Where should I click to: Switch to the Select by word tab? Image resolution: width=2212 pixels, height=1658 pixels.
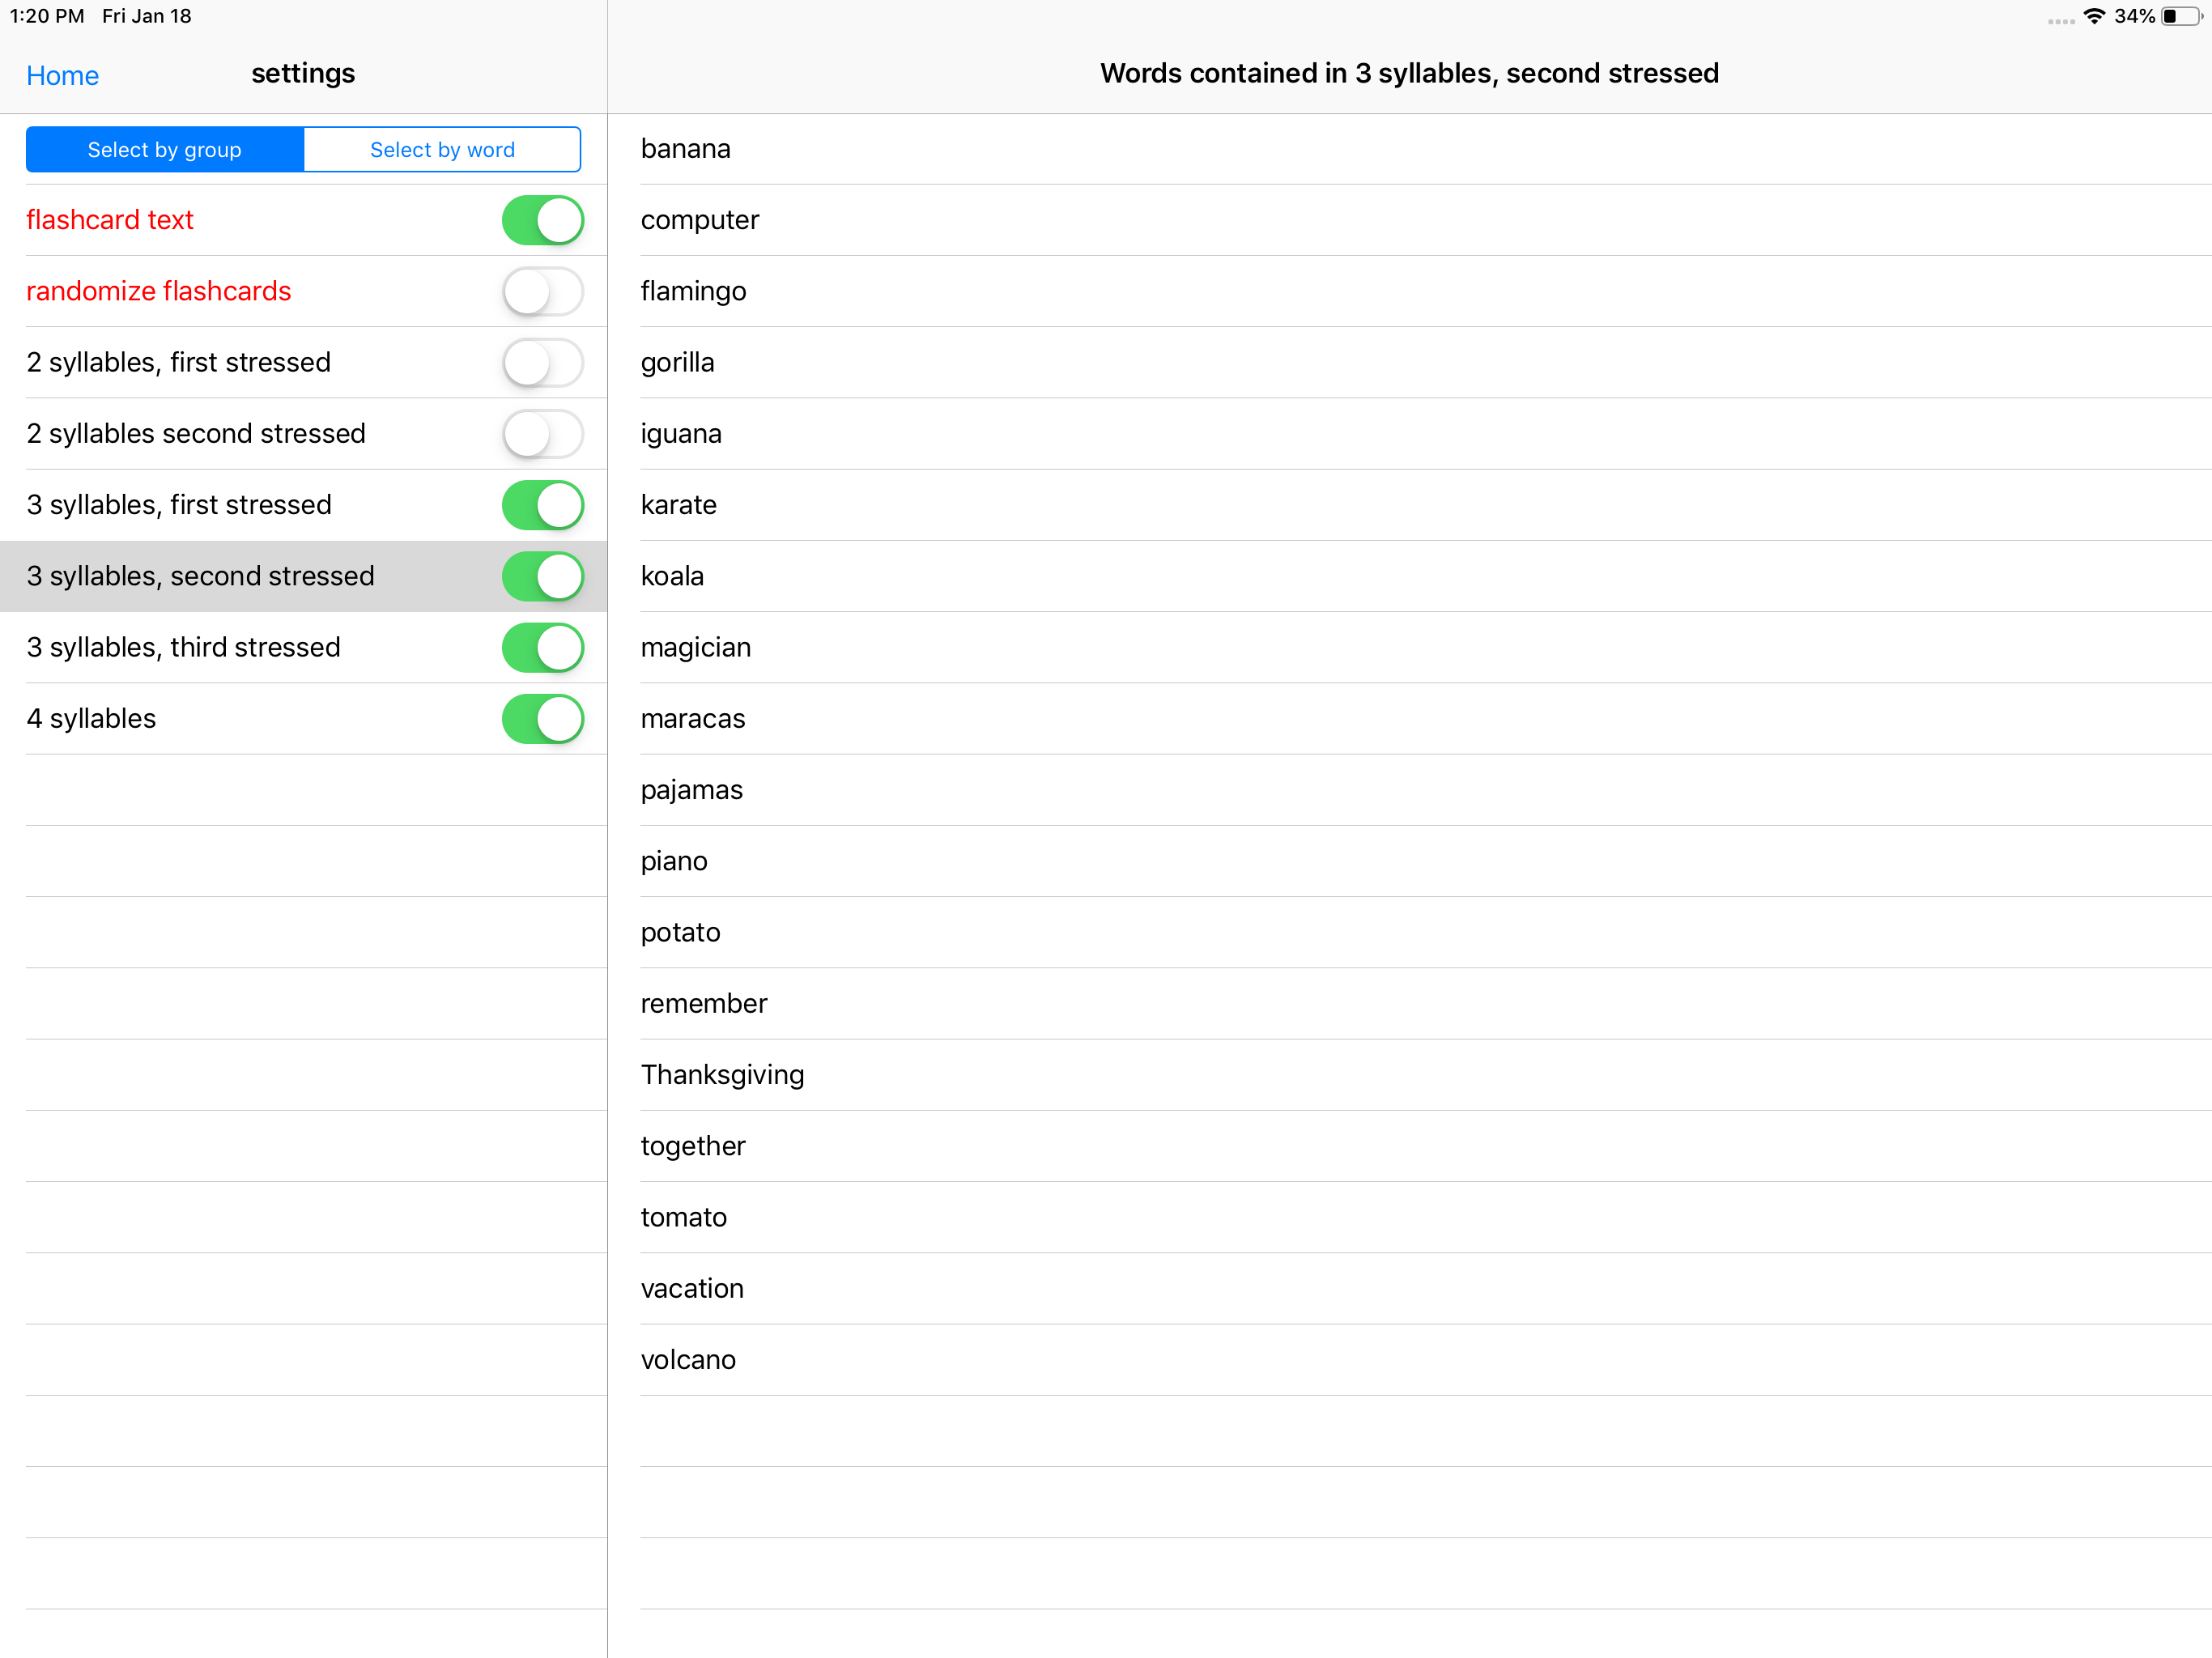click(x=442, y=149)
